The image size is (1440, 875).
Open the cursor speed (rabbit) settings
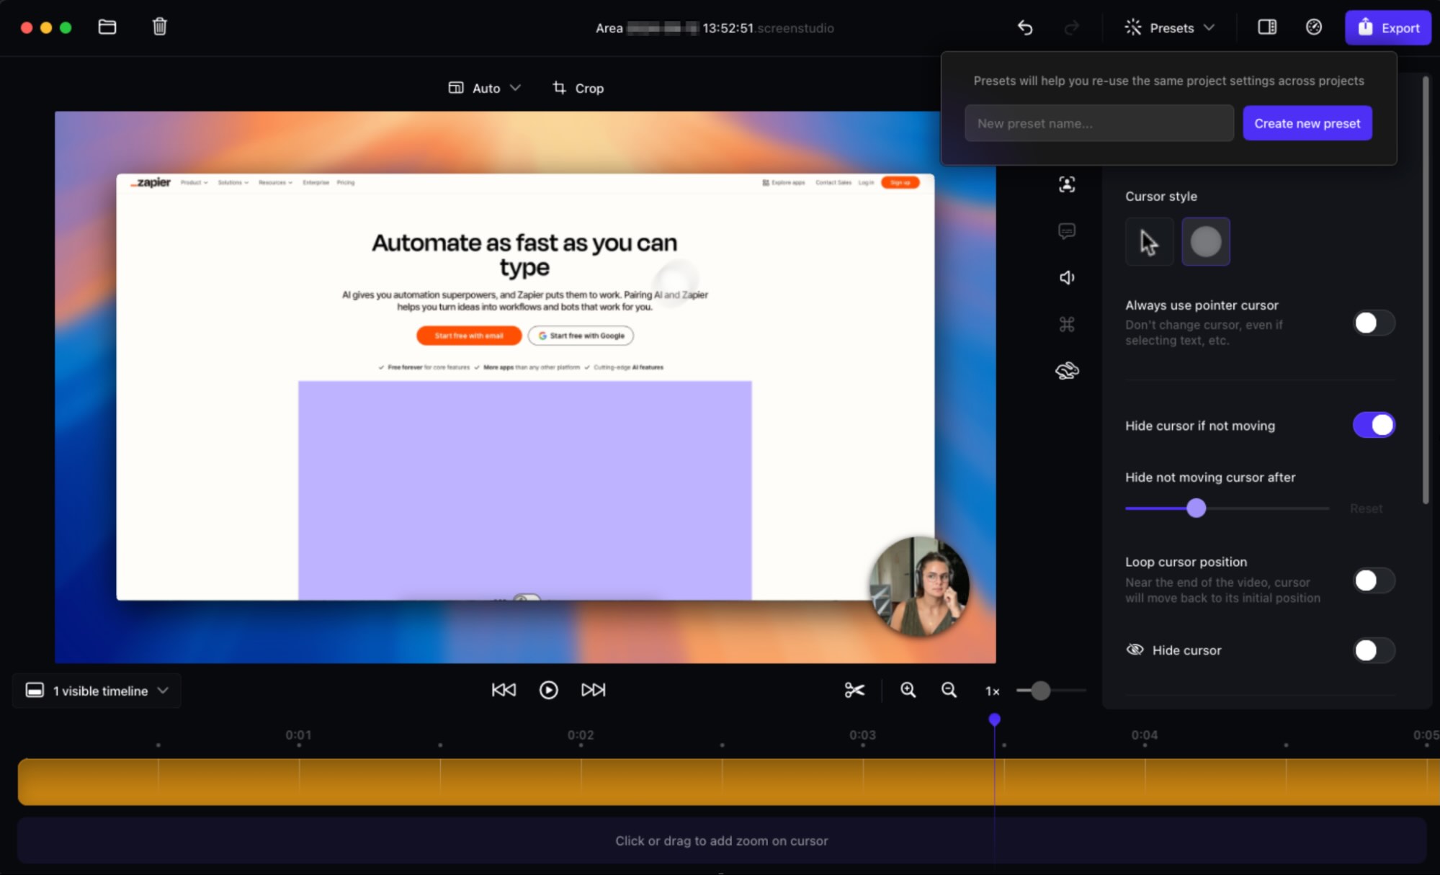click(x=1067, y=369)
